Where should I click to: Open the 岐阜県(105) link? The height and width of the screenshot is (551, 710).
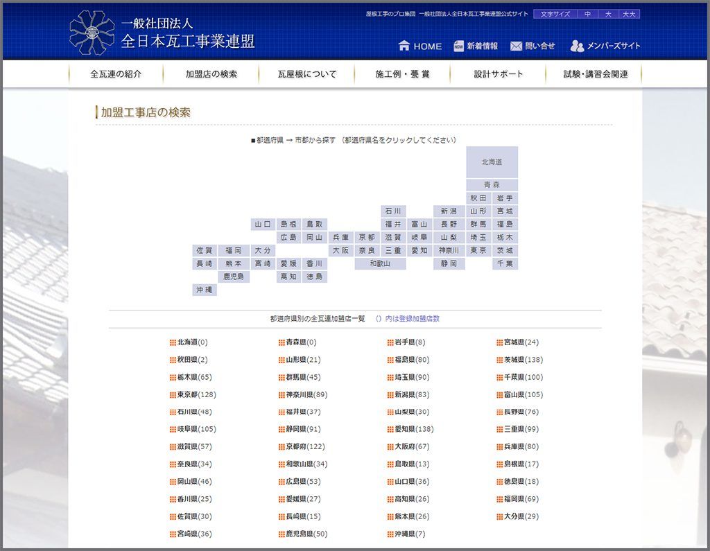196,429
